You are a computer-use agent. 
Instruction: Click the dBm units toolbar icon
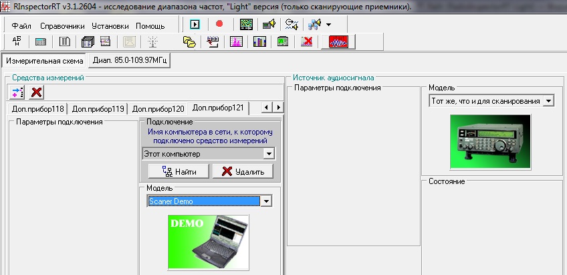[17, 41]
